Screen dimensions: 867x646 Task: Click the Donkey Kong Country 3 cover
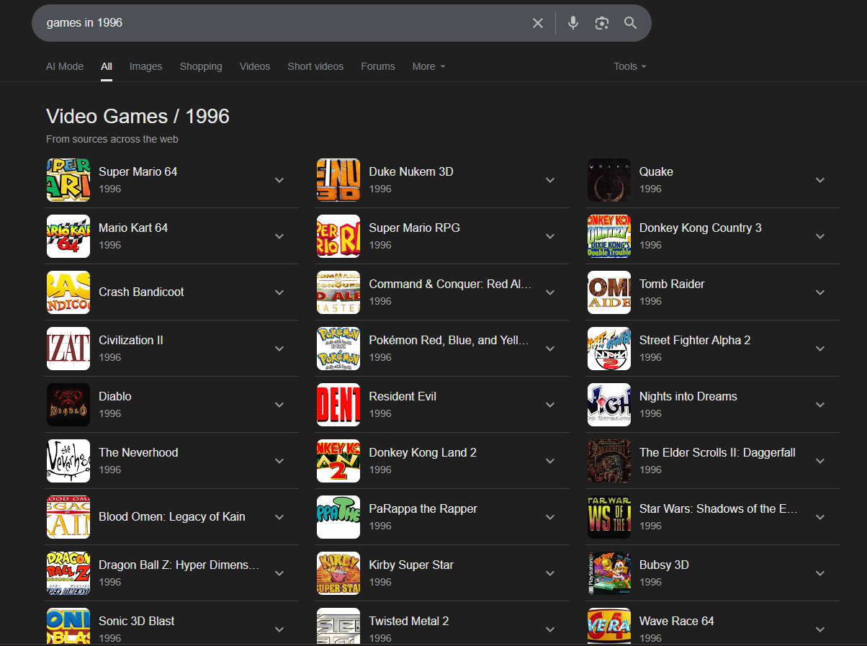609,236
